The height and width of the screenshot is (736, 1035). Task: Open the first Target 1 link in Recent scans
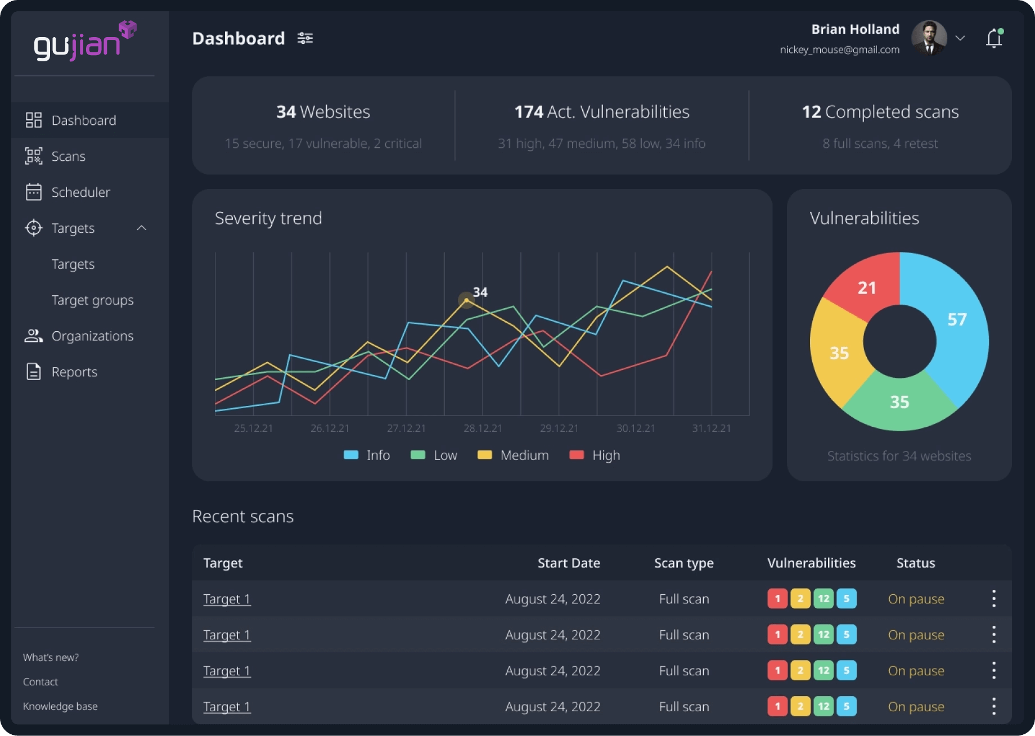[226, 599]
